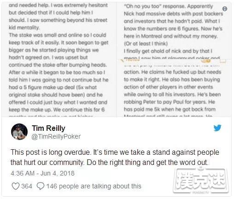The width and height of the screenshot is (234, 199).
Task: Click the 364 likes count
Action: pos(27,186)
